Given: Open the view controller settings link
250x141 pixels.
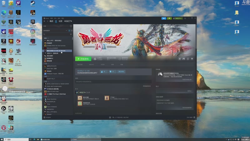Looking at the screenshot, I should (x=187, y=80).
